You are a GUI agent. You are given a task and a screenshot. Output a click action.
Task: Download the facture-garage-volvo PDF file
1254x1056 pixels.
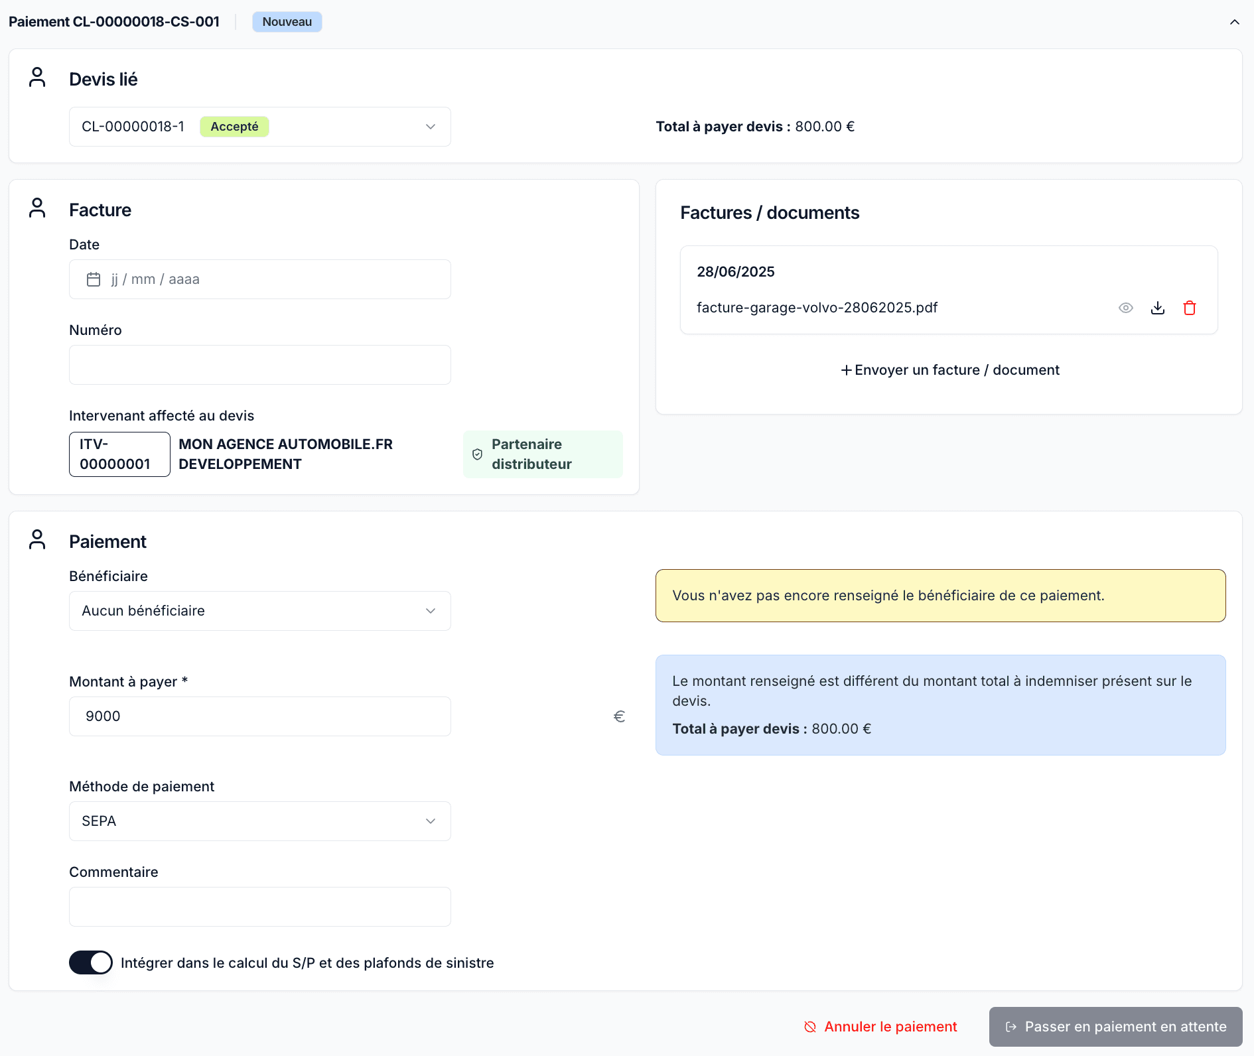tap(1157, 308)
